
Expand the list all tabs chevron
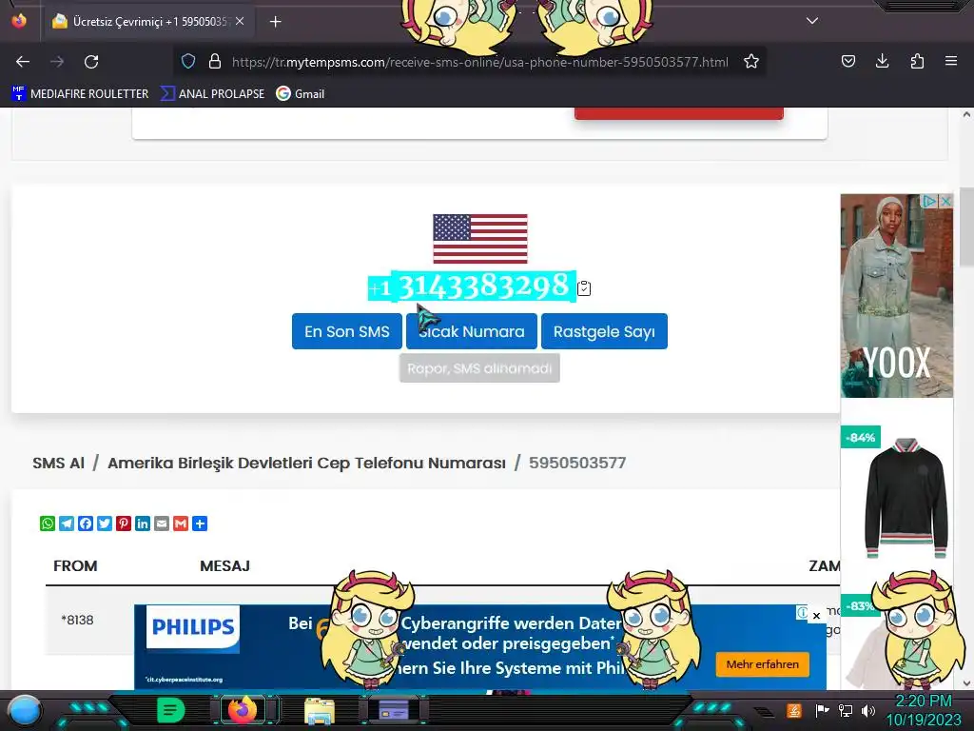pyautogui.click(x=812, y=21)
